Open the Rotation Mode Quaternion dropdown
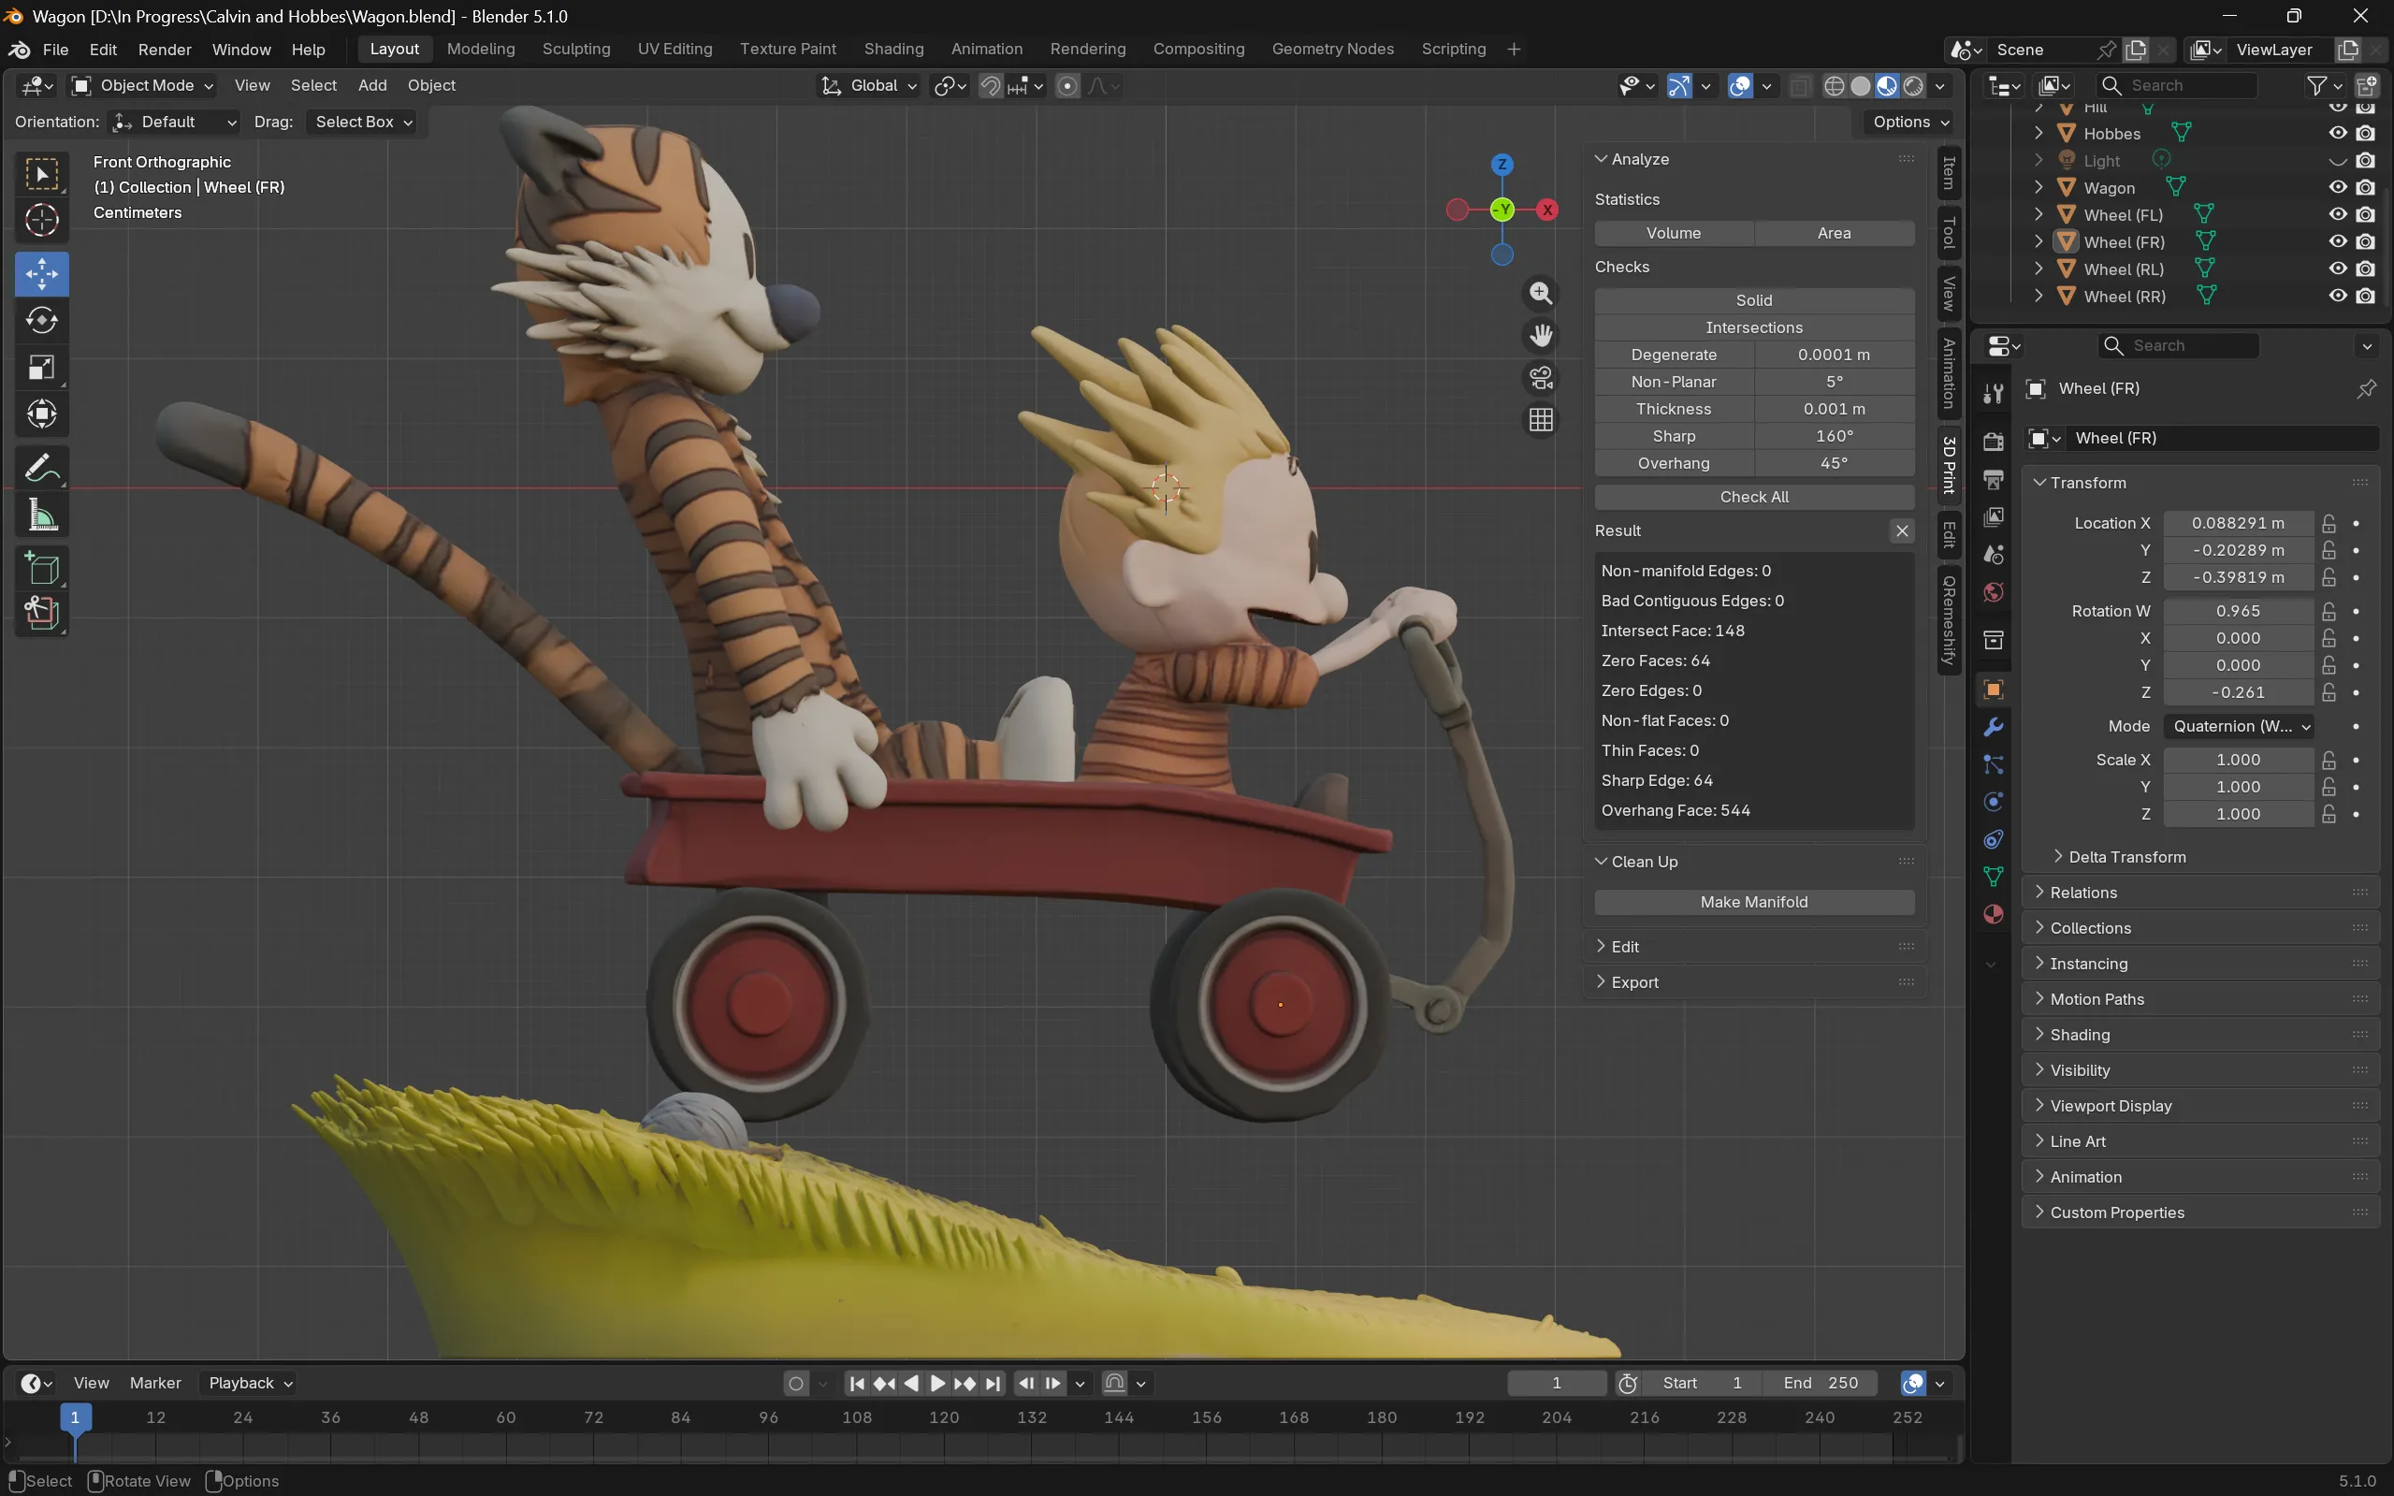The width and height of the screenshot is (2394, 1496). 2239,726
